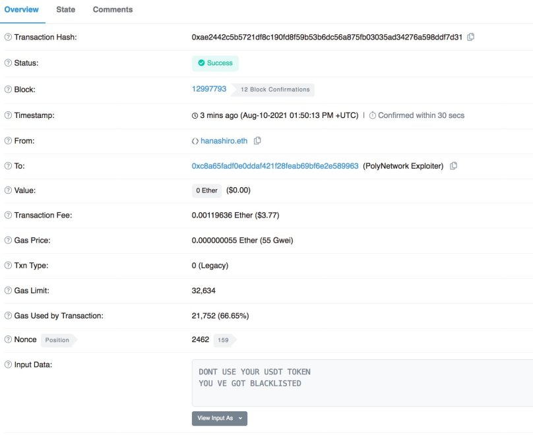Screen dimensions: 533x435
Task: Copy the PolyNetwork Exploiter address
Action: (x=454, y=165)
